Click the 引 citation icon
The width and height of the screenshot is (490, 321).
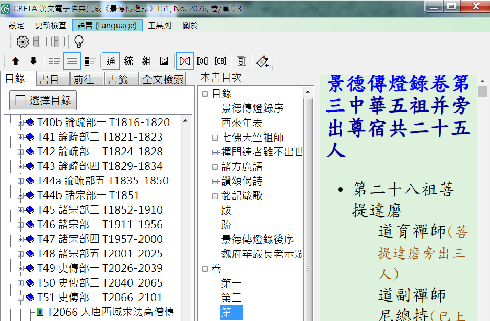pyautogui.click(x=241, y=61)
